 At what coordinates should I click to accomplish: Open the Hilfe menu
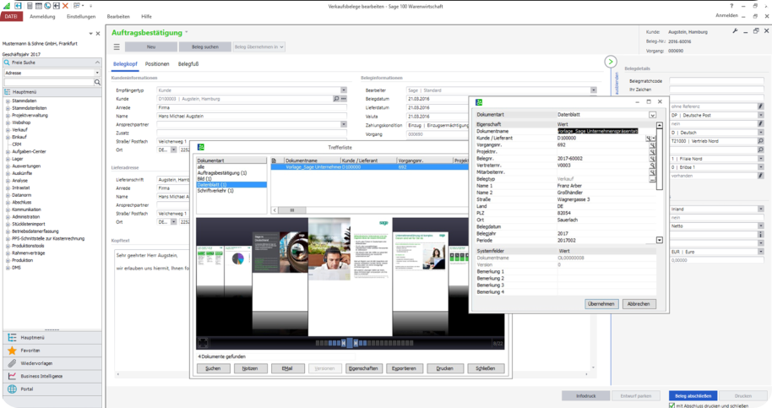[x=147, y=16]
